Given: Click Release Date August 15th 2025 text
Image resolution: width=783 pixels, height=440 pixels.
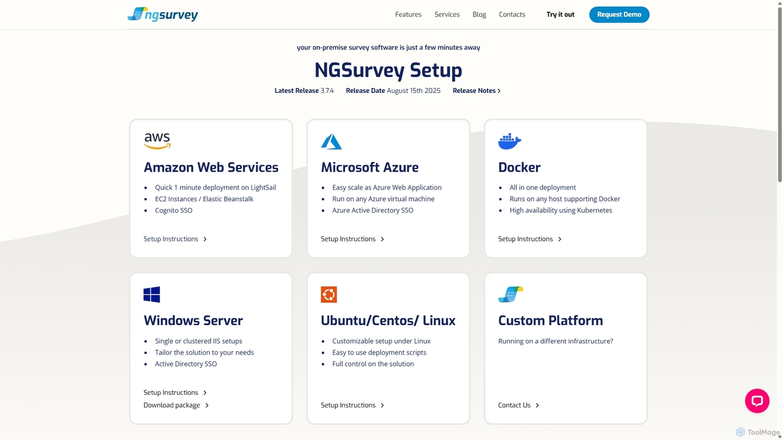Looking at the screenshot, I should (x=393, y=90).
